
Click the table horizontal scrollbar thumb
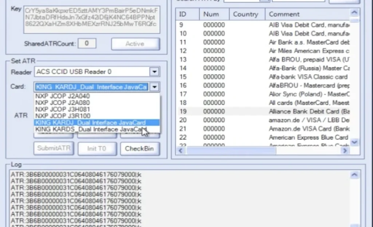click(231, 151)
